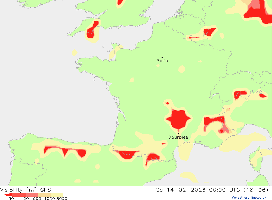Click the Paris city label
272x200 pixels.
coord(162,61)
